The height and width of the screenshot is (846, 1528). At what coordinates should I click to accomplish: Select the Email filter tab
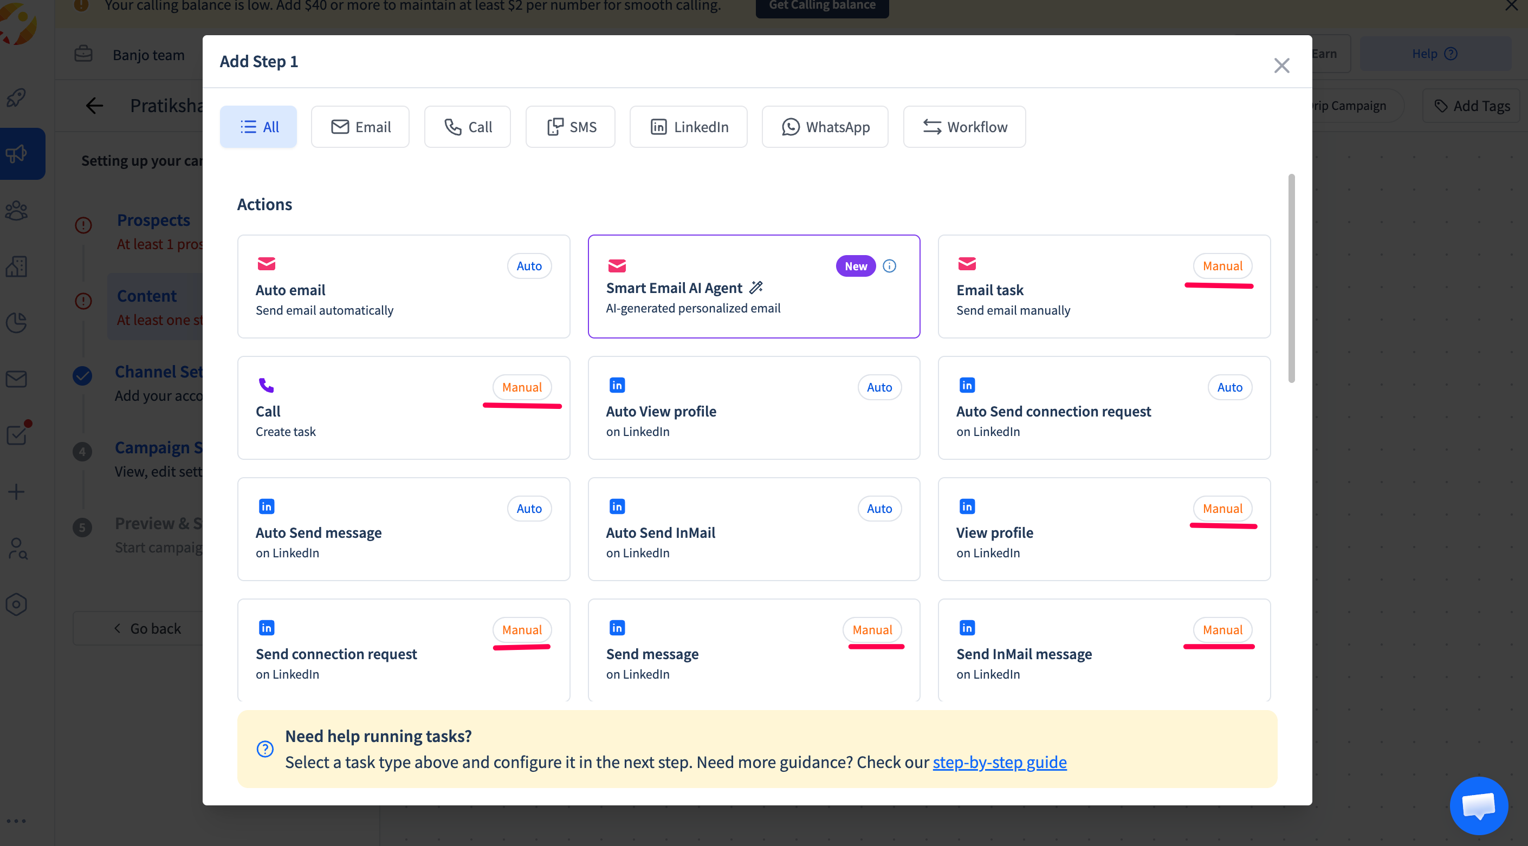360,127
